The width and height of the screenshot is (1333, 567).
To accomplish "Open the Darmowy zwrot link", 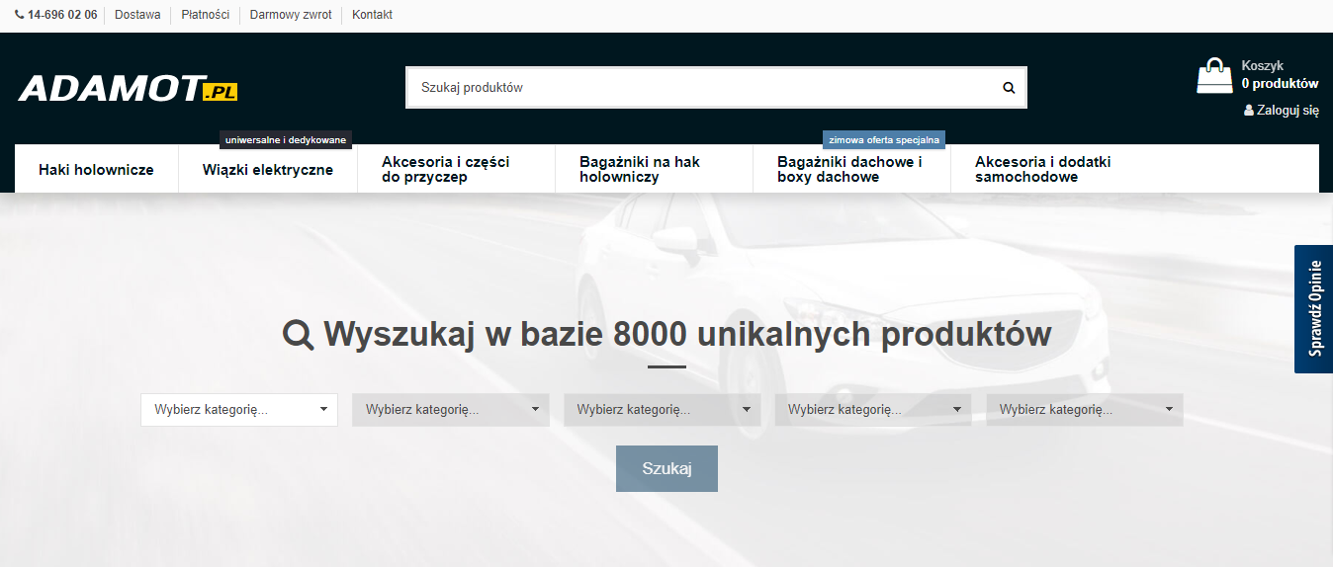I will [x=291, y=15].
